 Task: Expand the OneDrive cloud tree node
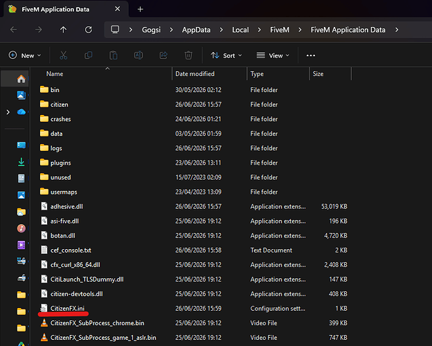pyautogui.click(x=8, y=112)
